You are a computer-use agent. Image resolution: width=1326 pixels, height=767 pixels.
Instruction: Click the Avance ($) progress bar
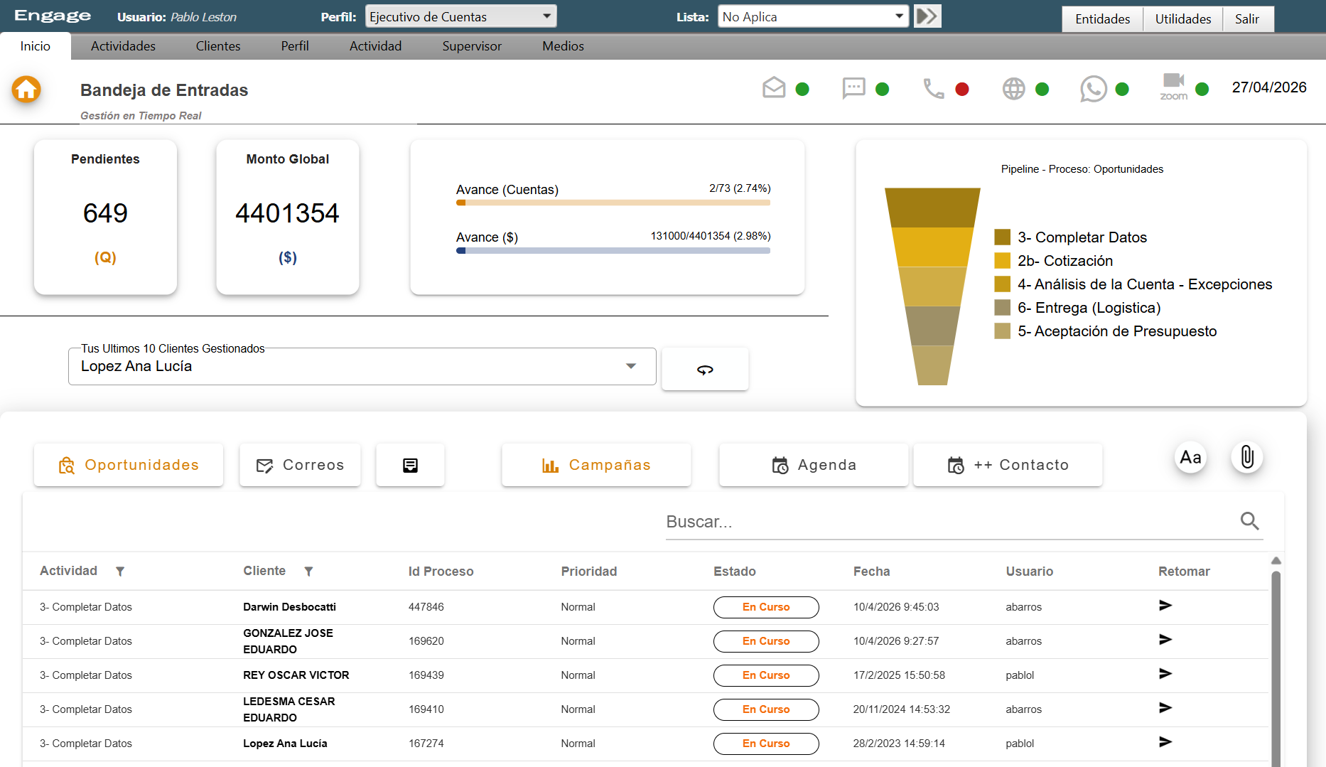click(613, 250)
